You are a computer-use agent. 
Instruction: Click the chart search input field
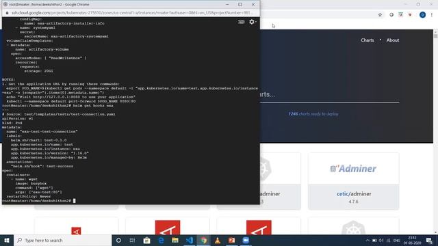coord(330,95)
